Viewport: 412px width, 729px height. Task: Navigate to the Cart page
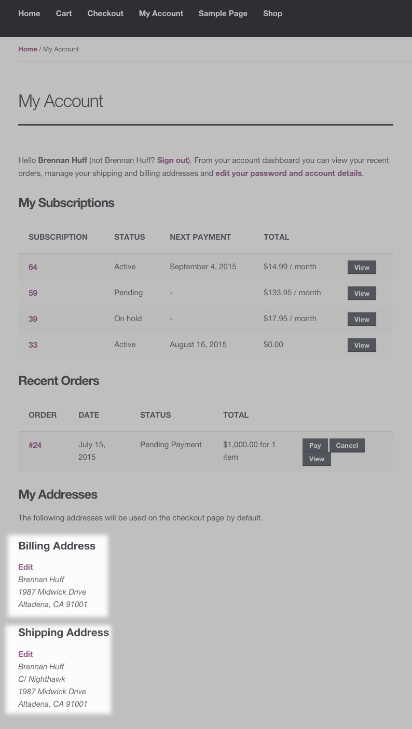64,13
